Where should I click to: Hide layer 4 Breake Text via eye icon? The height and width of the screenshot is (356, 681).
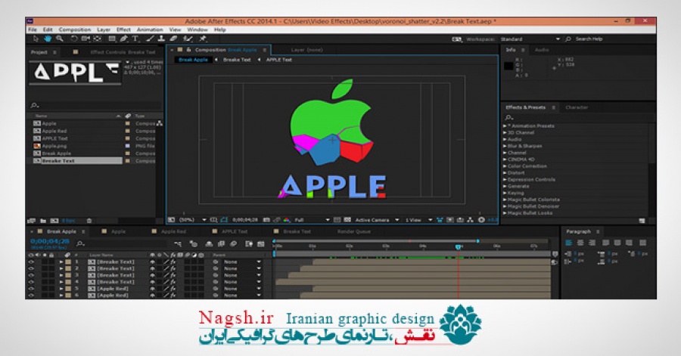click(31, 282)
